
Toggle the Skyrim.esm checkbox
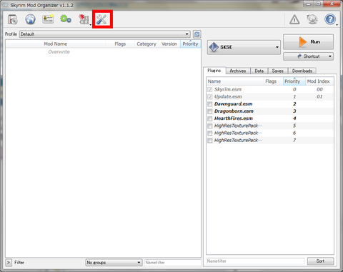click(209, 89)
